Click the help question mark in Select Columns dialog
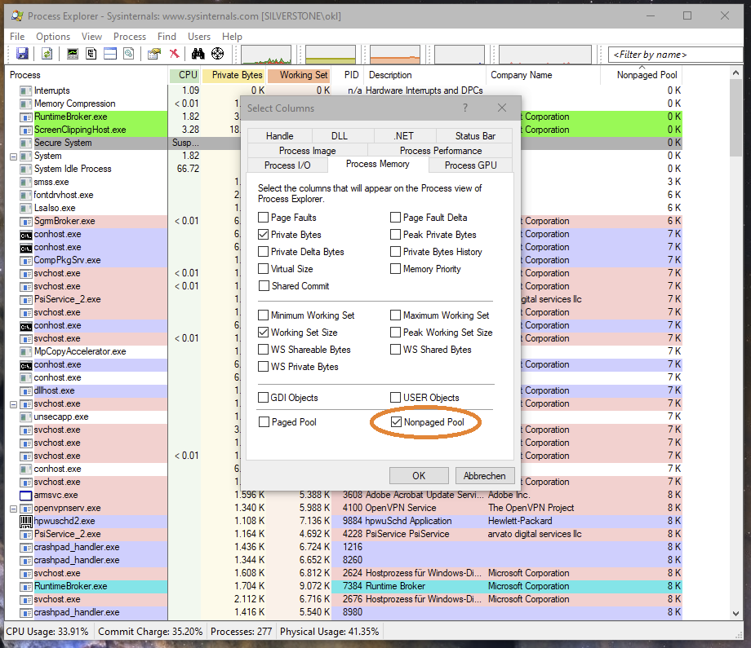The height and width of the screenshot is (648, 751). [465, 108]
